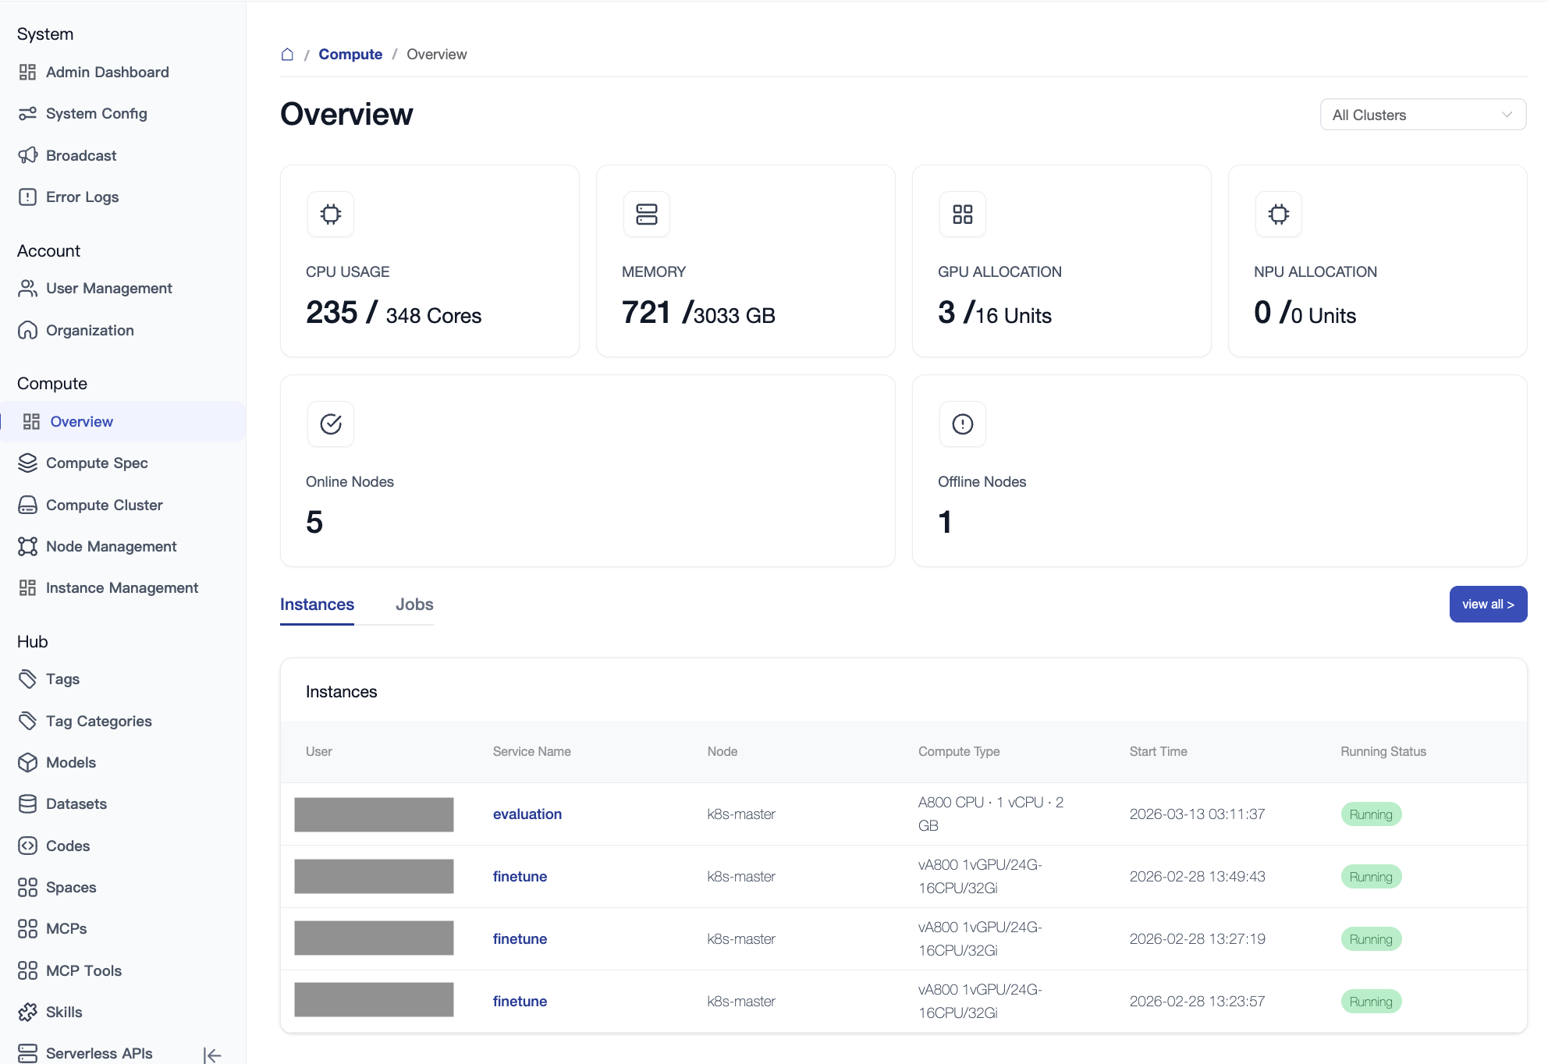Click the home icon in breadcrumb
Screen dimensions: 1548x1064
(287, 54)
